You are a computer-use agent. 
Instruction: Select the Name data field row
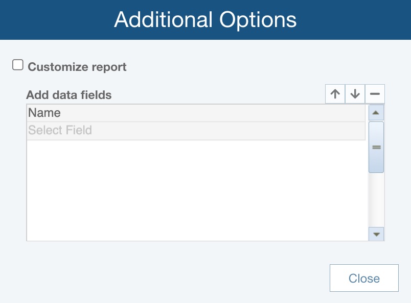coord(44,113)
